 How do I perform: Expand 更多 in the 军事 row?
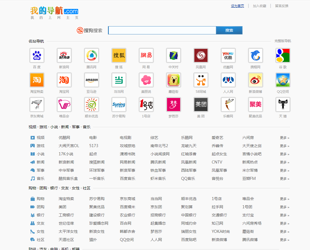tap(285, 171)
